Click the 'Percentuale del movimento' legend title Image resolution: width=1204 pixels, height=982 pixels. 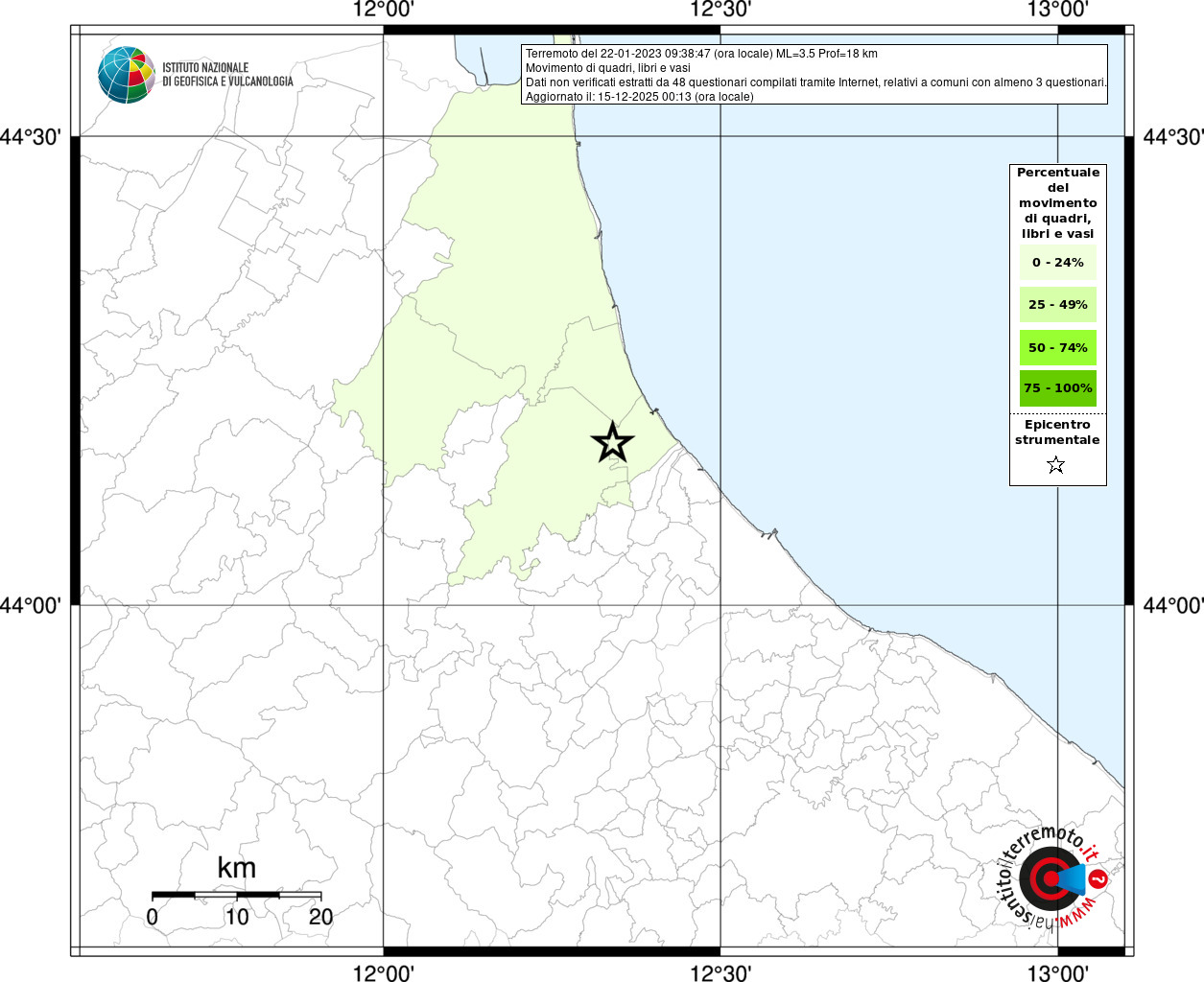pos(1057,202)
